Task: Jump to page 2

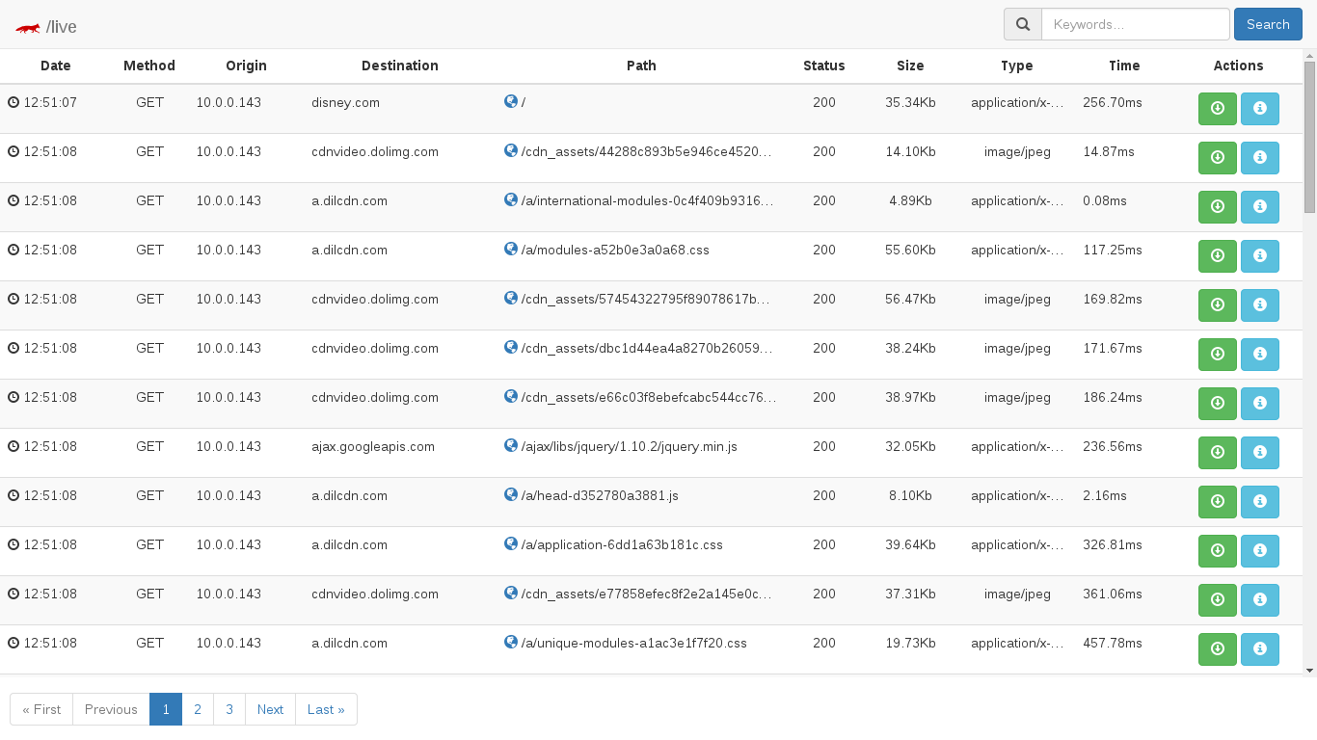Action: tap(198, 709)
